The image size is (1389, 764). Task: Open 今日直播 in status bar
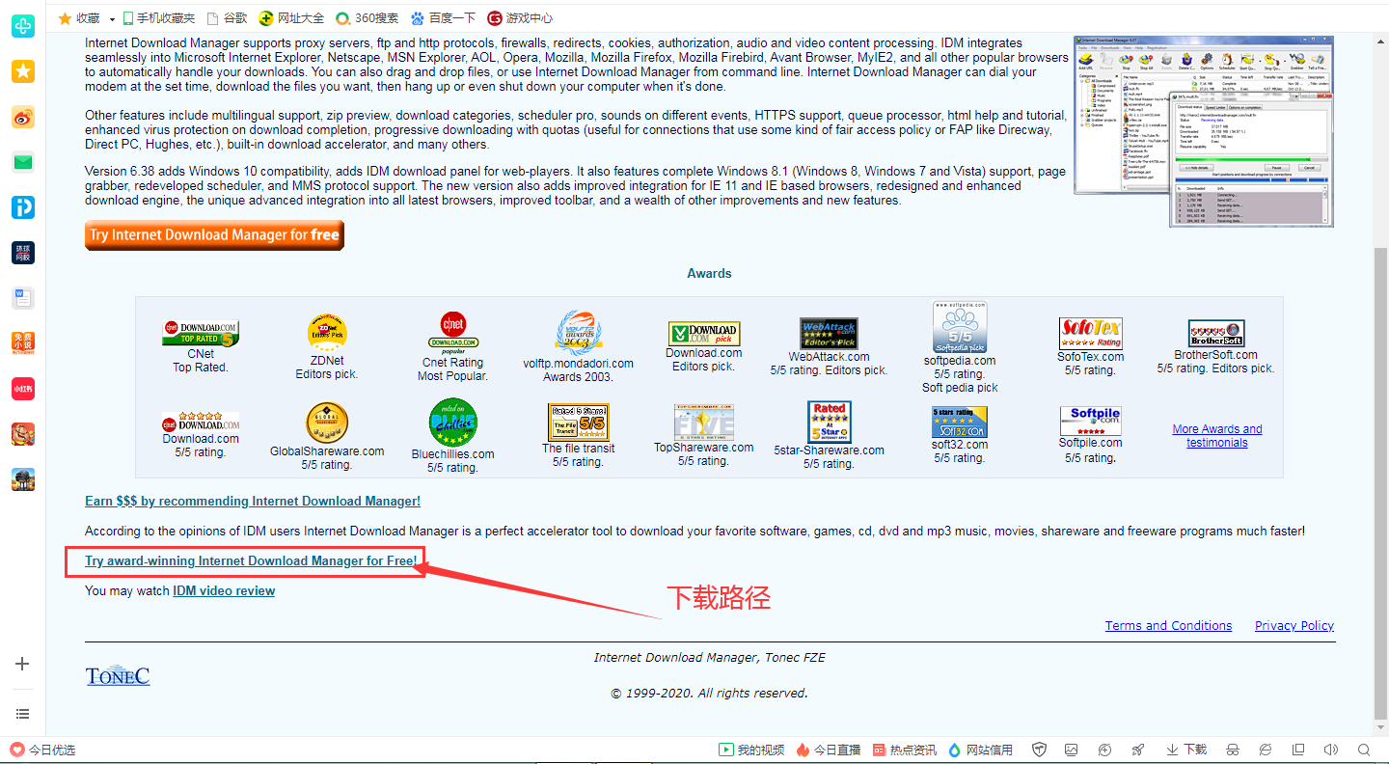[829, 750]
